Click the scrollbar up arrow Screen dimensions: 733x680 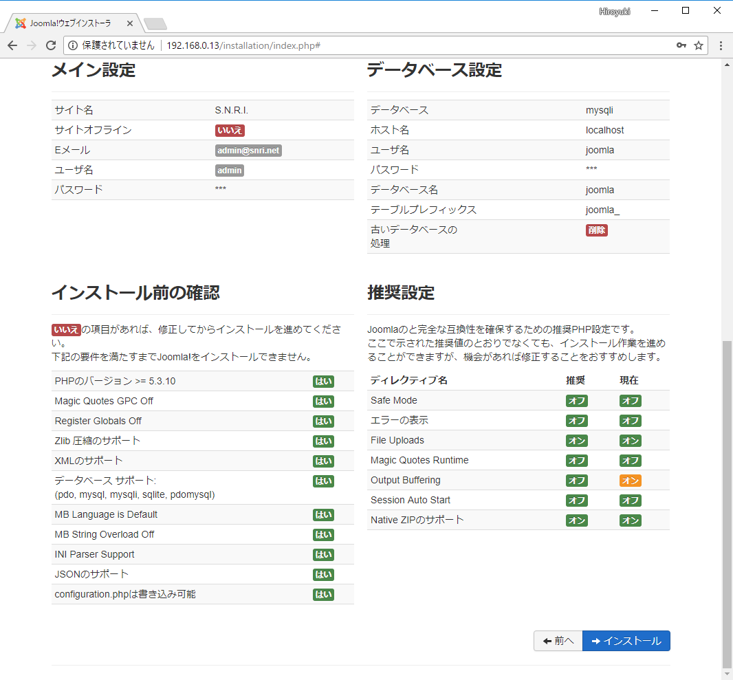tap(727, 65)
